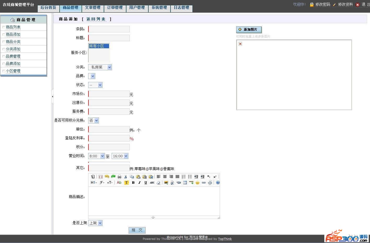Click the underline formatting icon
Image resolution: width=370 pixels, height=243 pixels.
(146, 183)
